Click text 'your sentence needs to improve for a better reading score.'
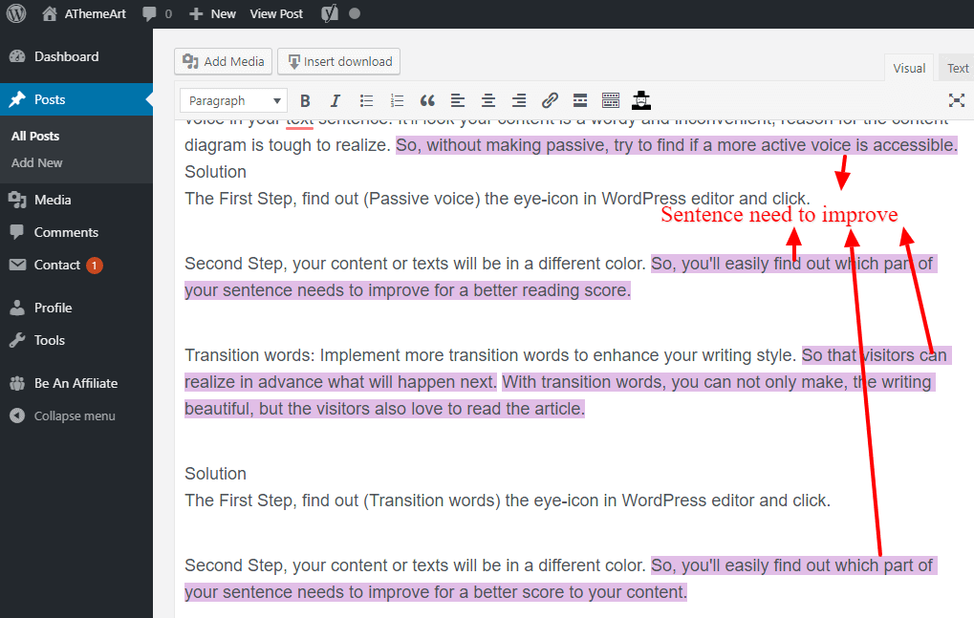The width and height of the screenshot is (974, 618). tap(407, 290)
